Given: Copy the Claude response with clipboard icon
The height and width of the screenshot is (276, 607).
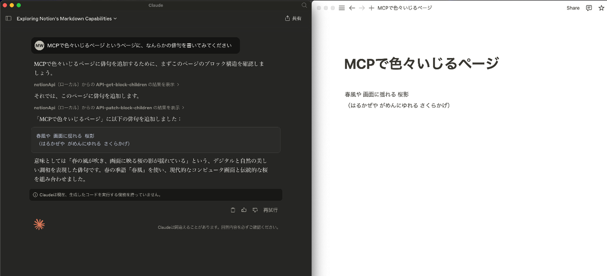Looking at the screenshot, I should (233, 210).
